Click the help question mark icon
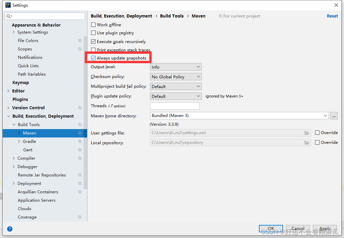 pos(10,229)
